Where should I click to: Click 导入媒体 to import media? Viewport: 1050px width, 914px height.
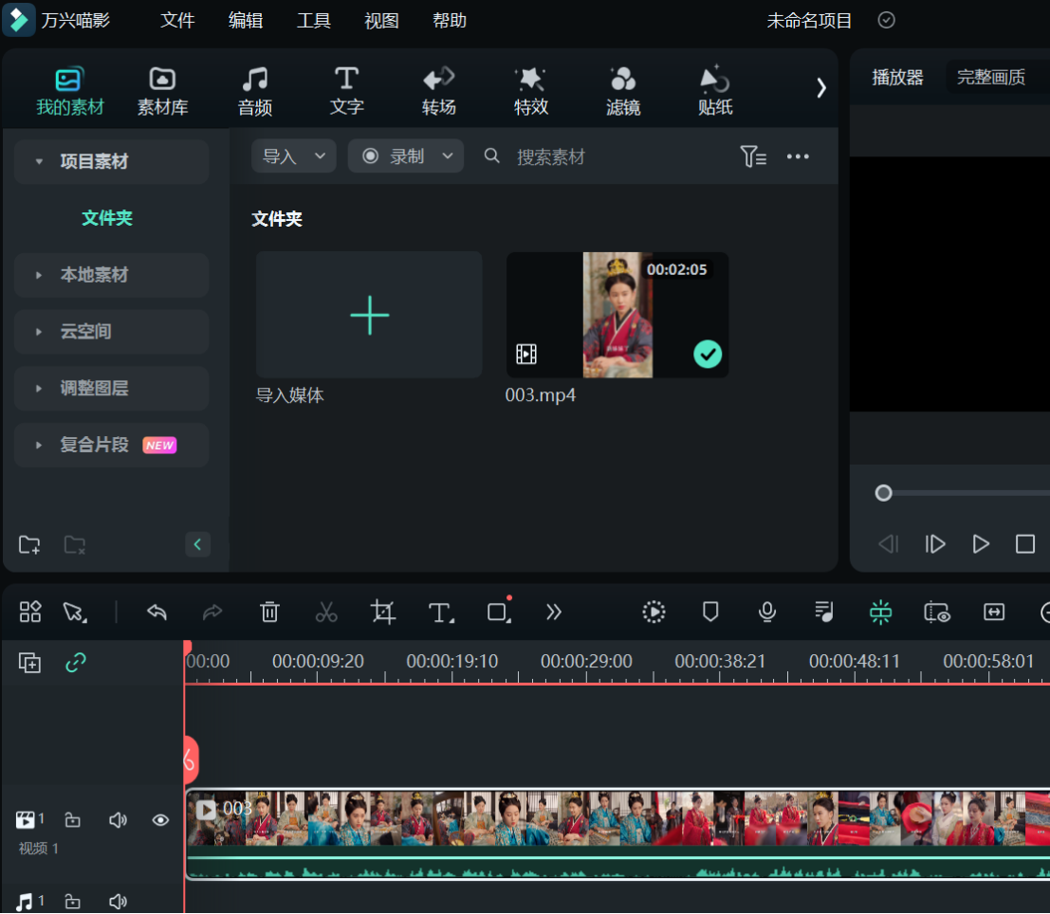(369, 315)
